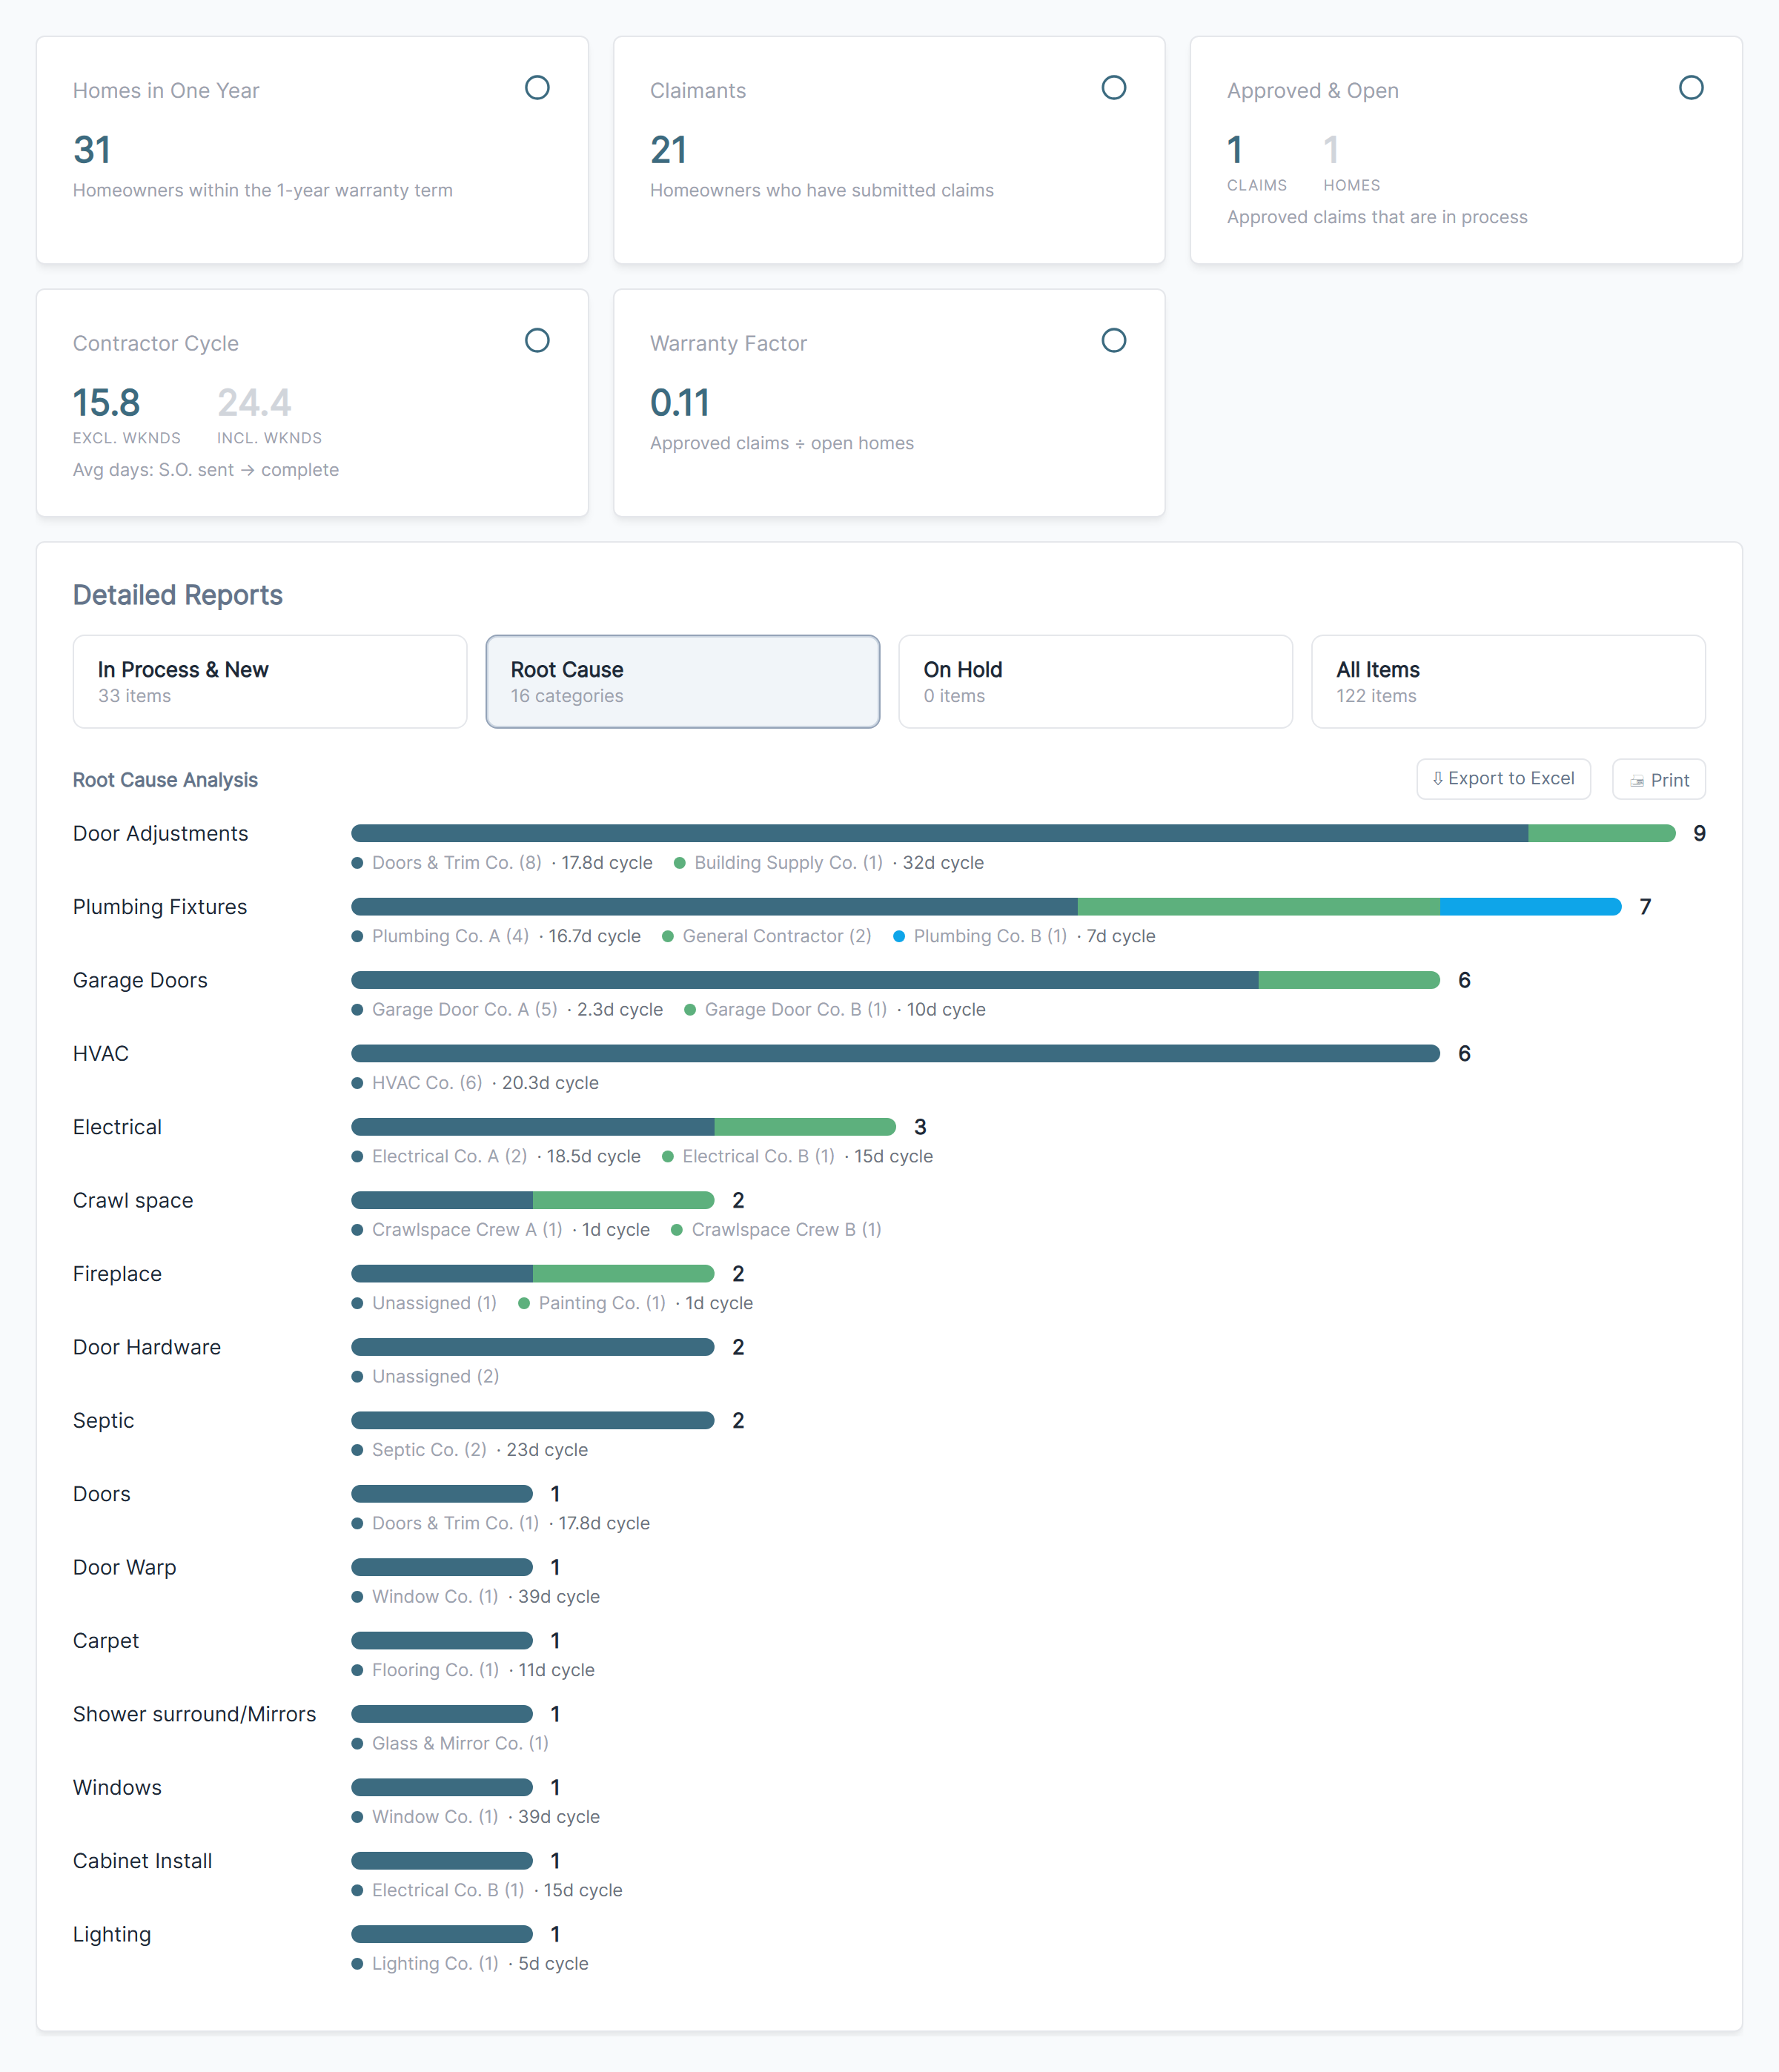Screen dimensions: 1779x2072
Task: Click 'Lighting Co. (1)' legend text
Action: [x=435, y=1963]
